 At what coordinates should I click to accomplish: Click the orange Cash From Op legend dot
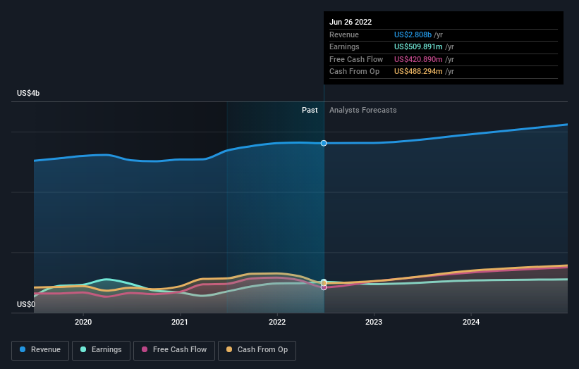click(x=229, y=349)
